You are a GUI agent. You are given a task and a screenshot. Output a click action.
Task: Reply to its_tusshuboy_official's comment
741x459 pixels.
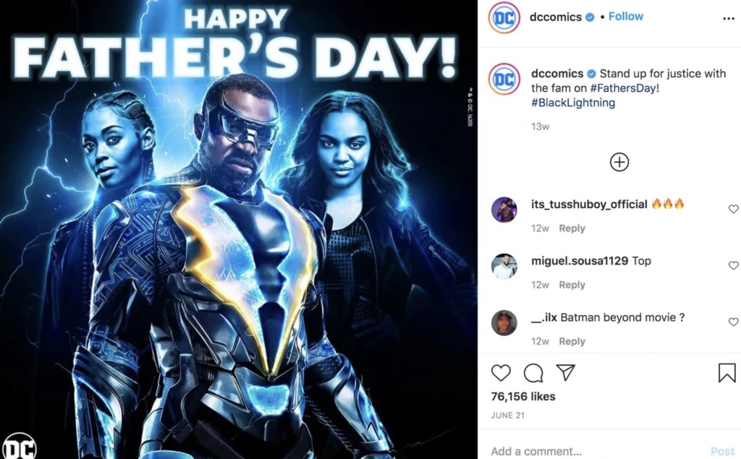(x=572, y=228)
